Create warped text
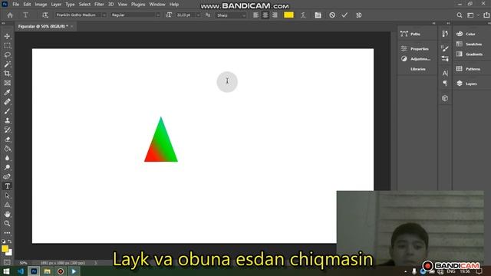Image resolution: width=491 pixels, height=276 pixels. tap(303, 15)
